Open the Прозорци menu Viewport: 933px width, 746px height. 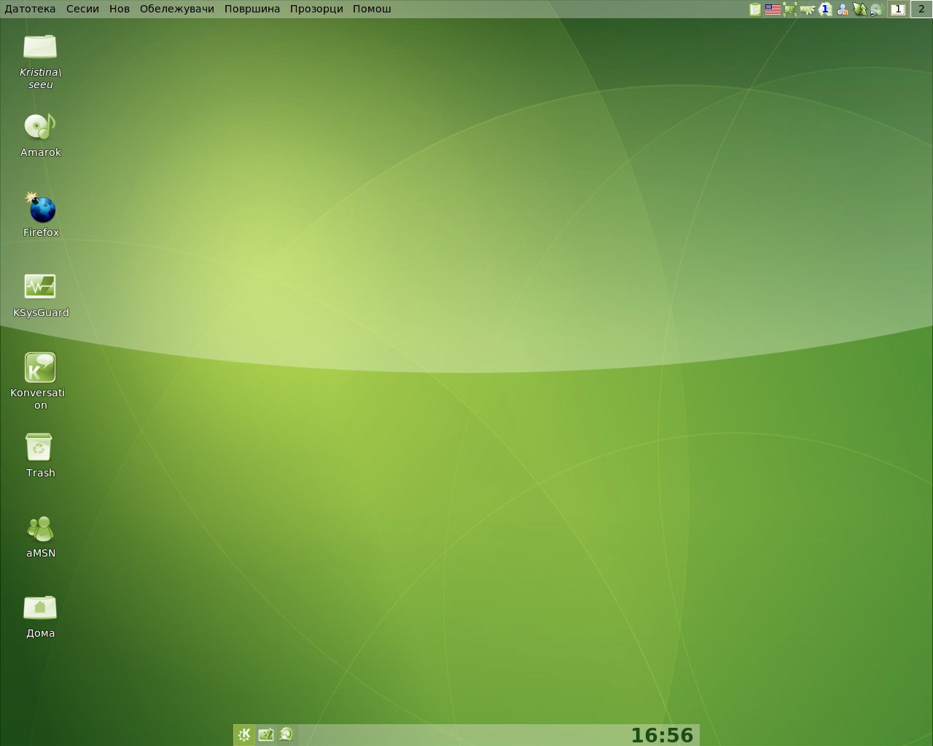click(316, 9)
